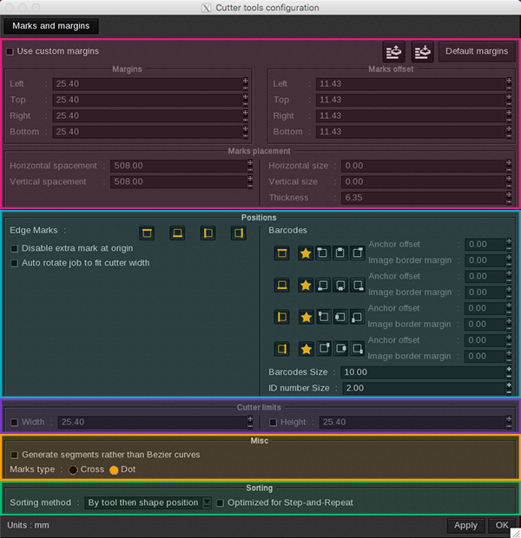Select top-right anchor in top barcode row

[357, 253]
